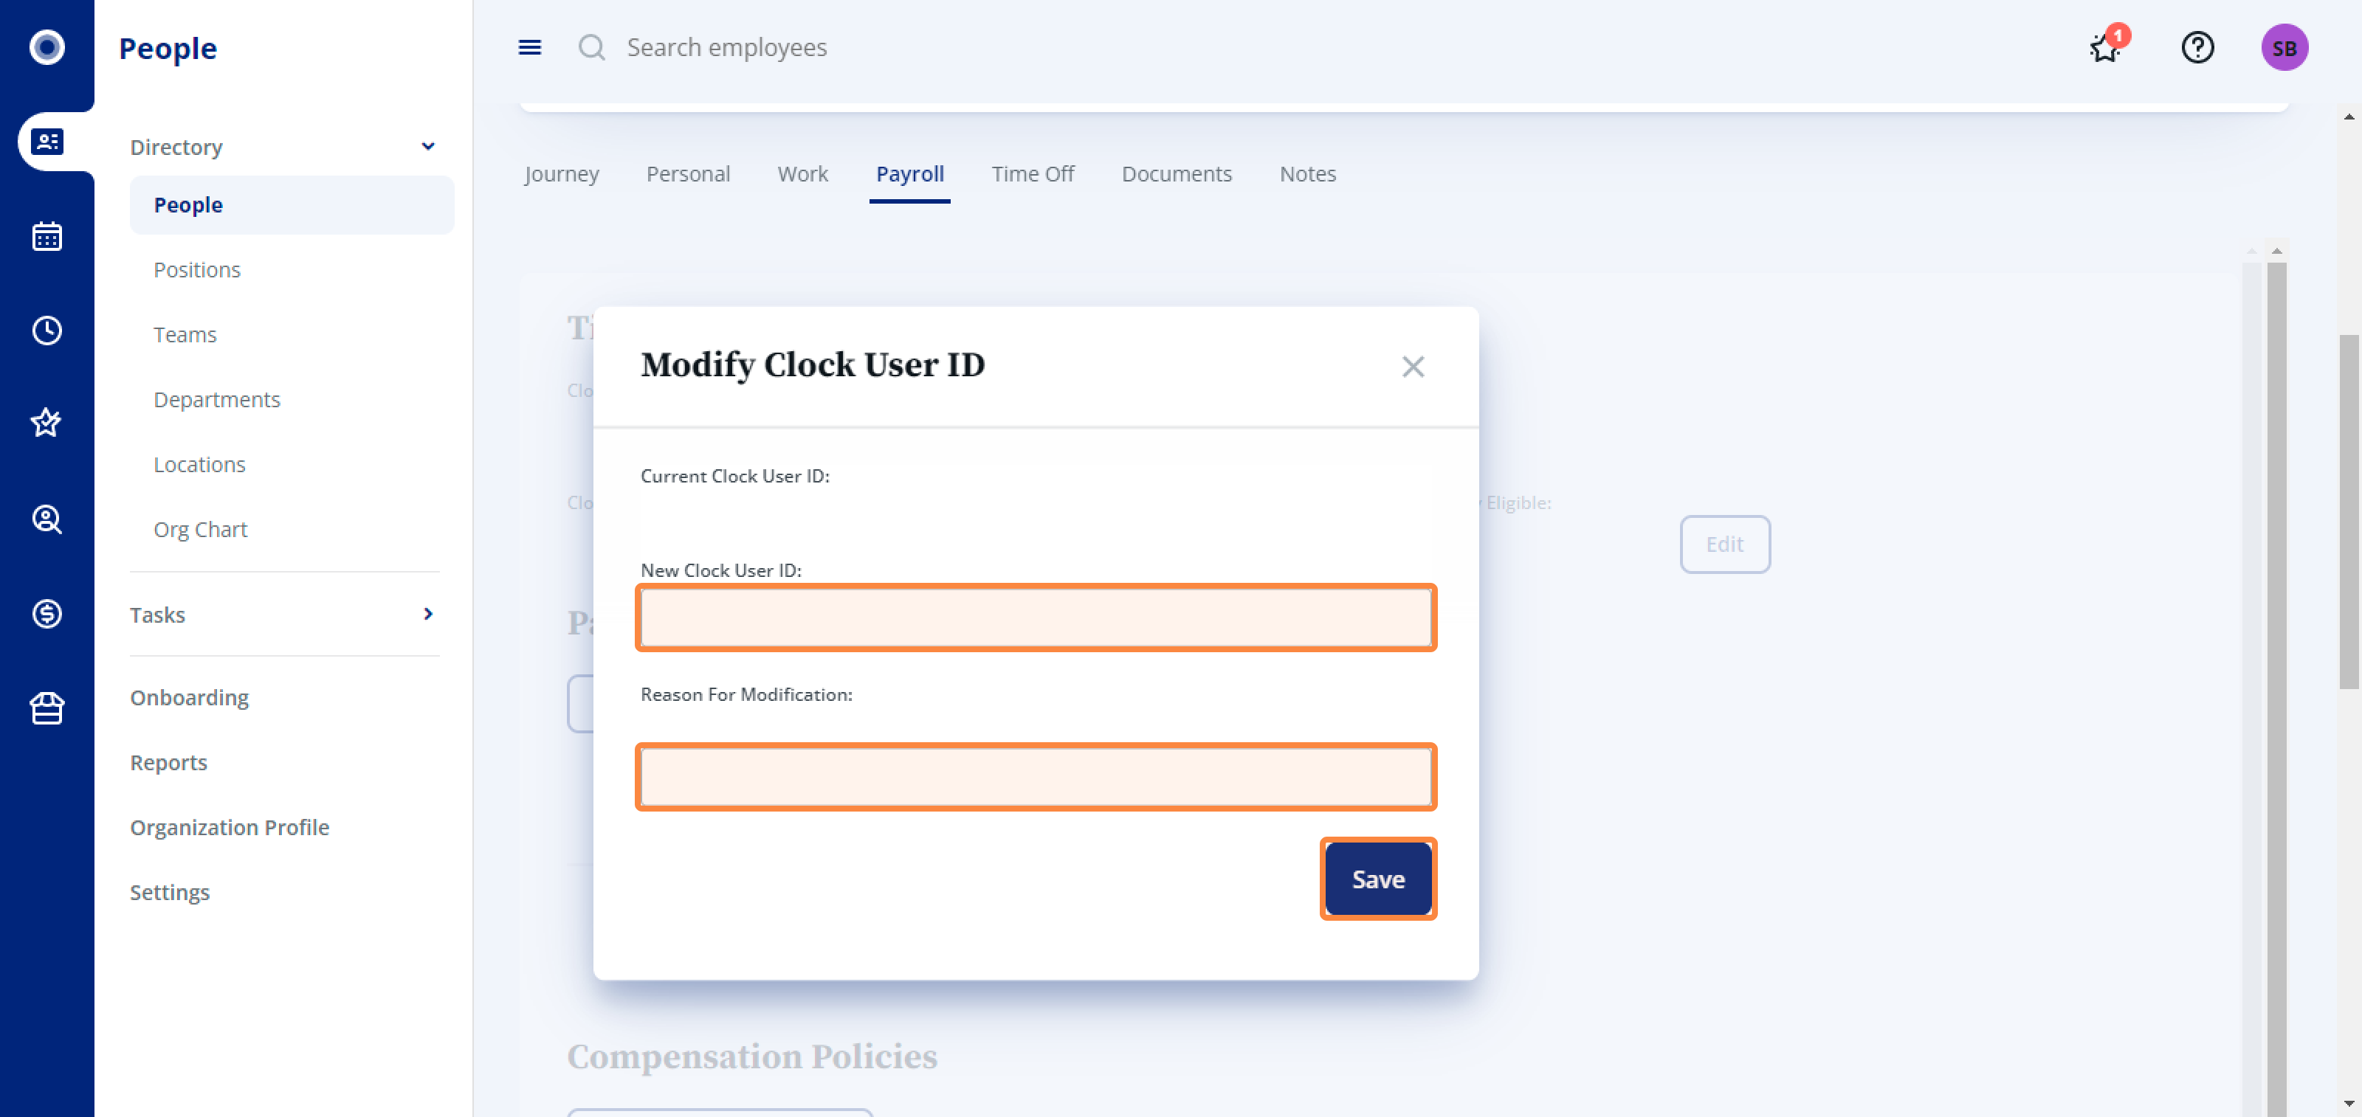Open the recruiting search-person icon
This screenshot has height=1117, width=2362.
tap(47, 519)
